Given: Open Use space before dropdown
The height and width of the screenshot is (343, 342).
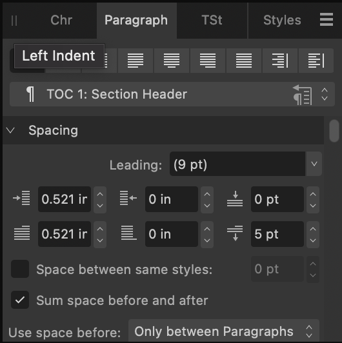Looking at the screenshot, I should tap(224, 331).
